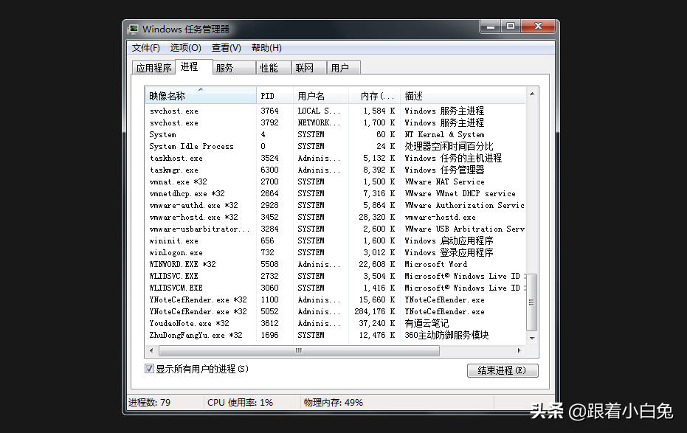Select svchost.exe with PID 3792
This screenshot has width=687, height=433.
[335, 122]
